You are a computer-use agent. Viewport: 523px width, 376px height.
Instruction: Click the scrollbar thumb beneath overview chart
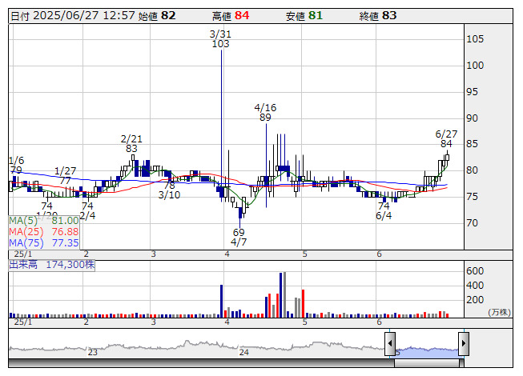click(426, 362)
